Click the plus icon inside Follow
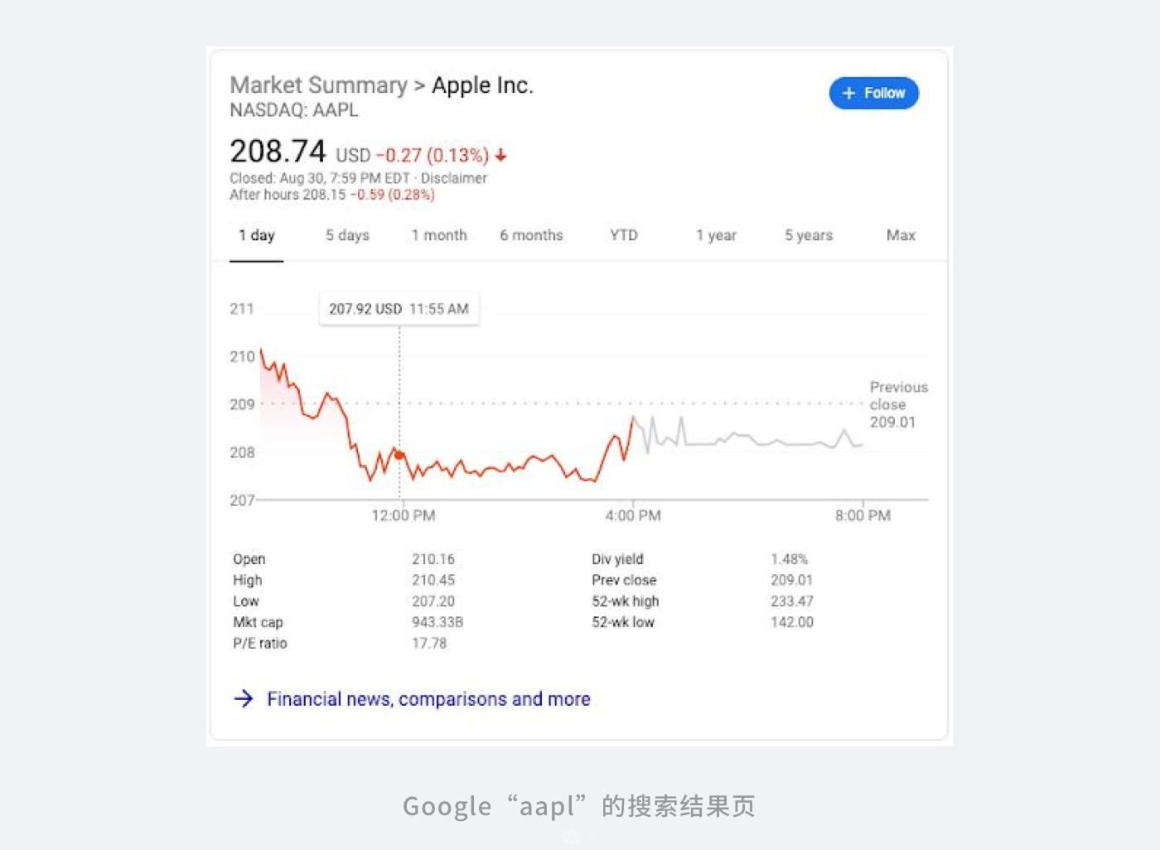The image size is (1160, 850). point(848,94)
